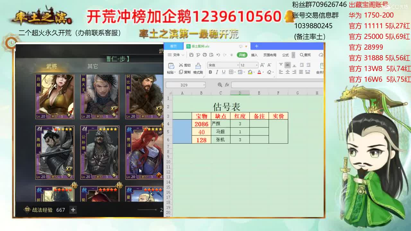Toggle italic formatting
411x231 pixels.
point(217,72)
